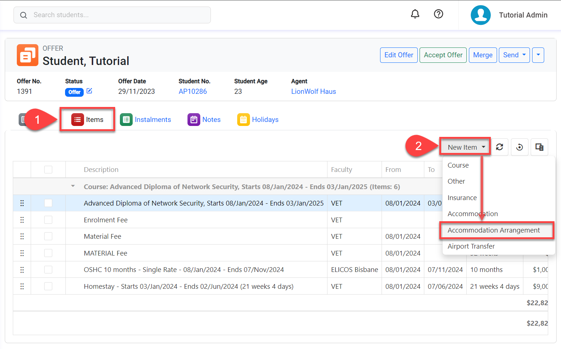Switch to the Items tab
561x349 pixels.
point(87,119)
